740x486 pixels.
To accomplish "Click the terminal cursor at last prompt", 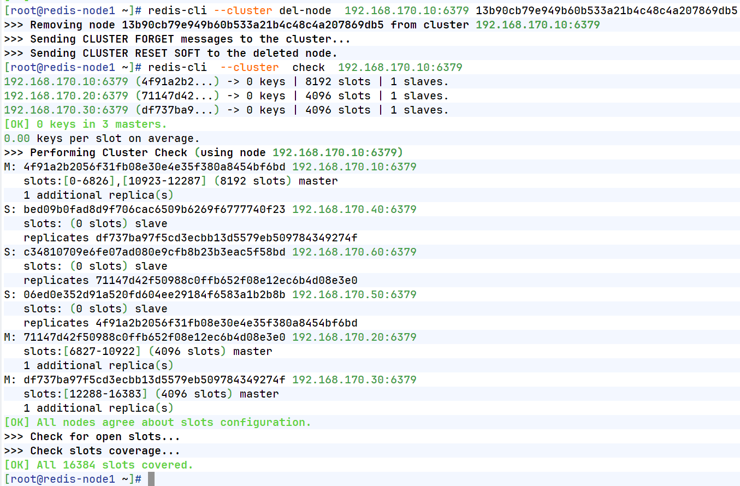I will (x=151, y=479).
